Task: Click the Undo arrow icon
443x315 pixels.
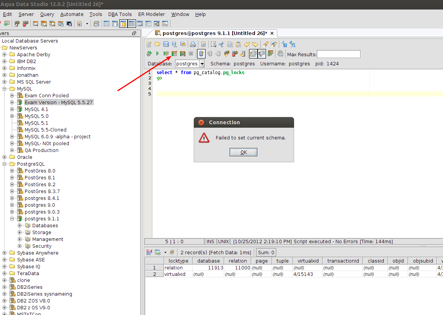Action: click(247, 44)
